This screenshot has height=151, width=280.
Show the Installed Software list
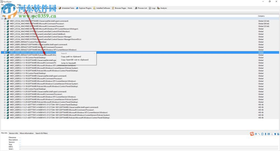(102, 8)
